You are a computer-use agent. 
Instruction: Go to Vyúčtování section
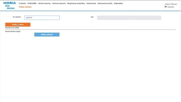(x=91, y=3)
